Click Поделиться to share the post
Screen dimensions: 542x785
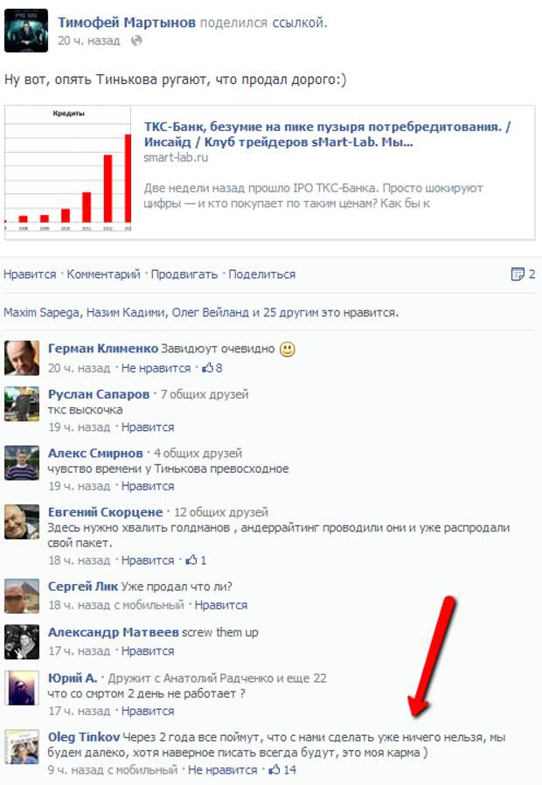[261, 274]
